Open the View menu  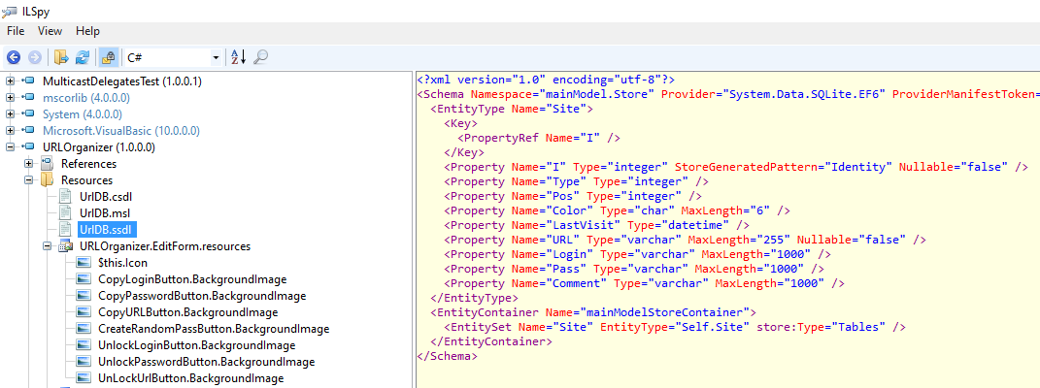pyautogui.click(x=50, y=31)
